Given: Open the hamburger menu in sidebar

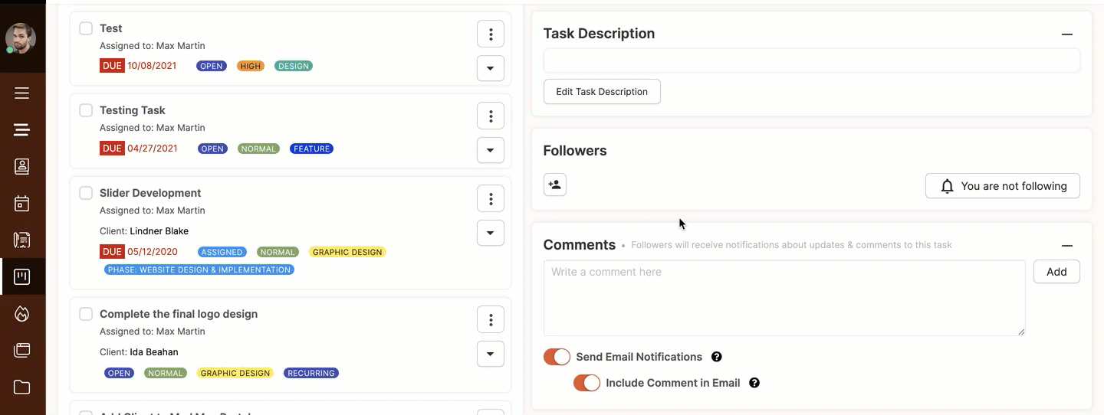Looking at the screenshot, I should coord(21,93).
